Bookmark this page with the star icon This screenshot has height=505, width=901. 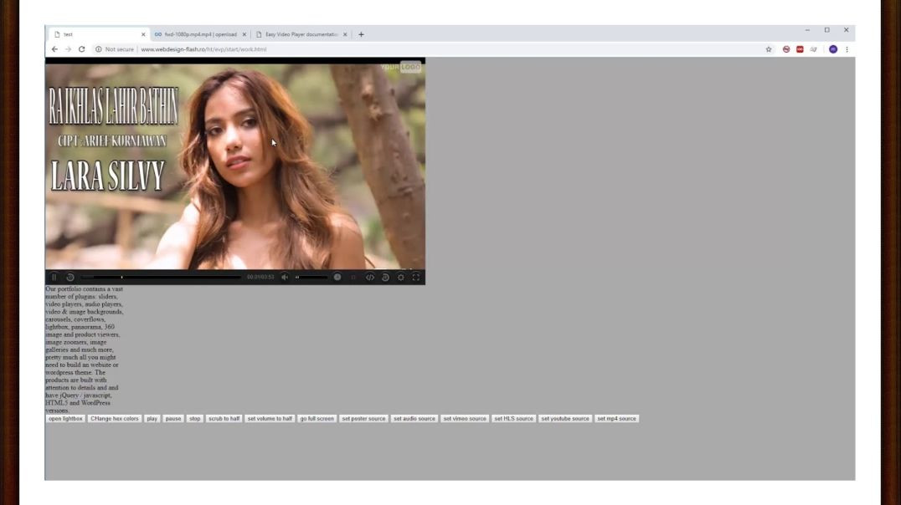(769, 49)
